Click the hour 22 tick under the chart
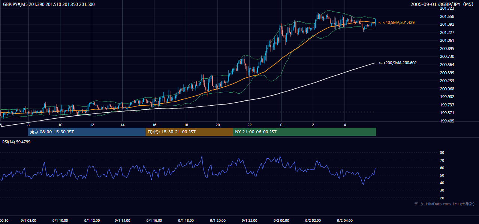This screenshot has width=479, height=224. click(x=249, y=125)
